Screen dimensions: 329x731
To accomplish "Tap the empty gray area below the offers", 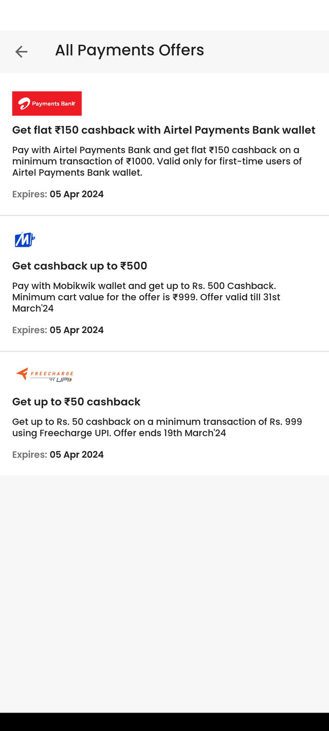I will point(164,591).
